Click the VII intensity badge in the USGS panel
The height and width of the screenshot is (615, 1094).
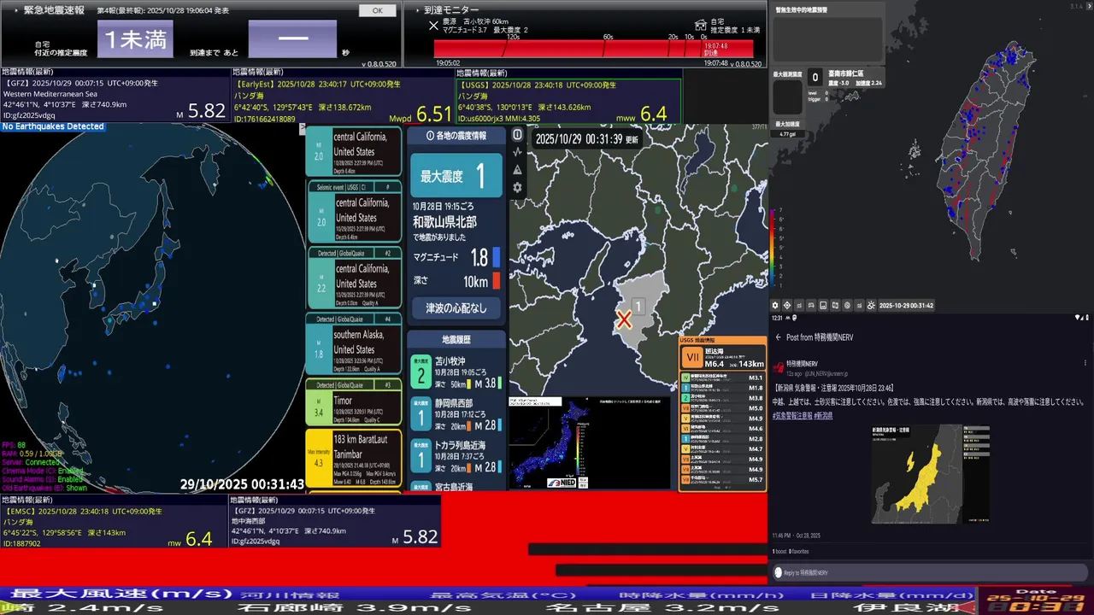(693, 358)
